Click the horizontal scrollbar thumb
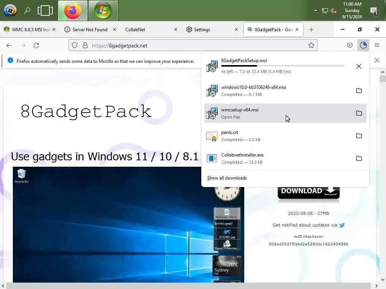The width and height of the screenshot is (386, 289). pos(188,286)
